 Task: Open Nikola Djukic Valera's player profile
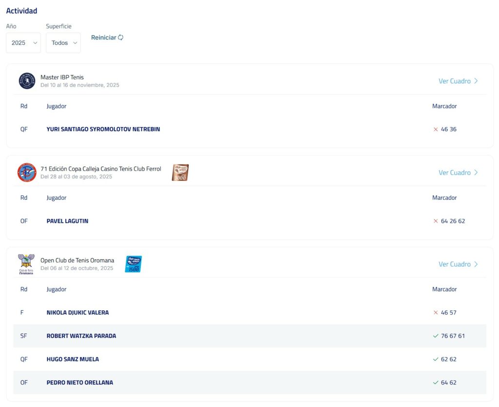pos(77,313)
